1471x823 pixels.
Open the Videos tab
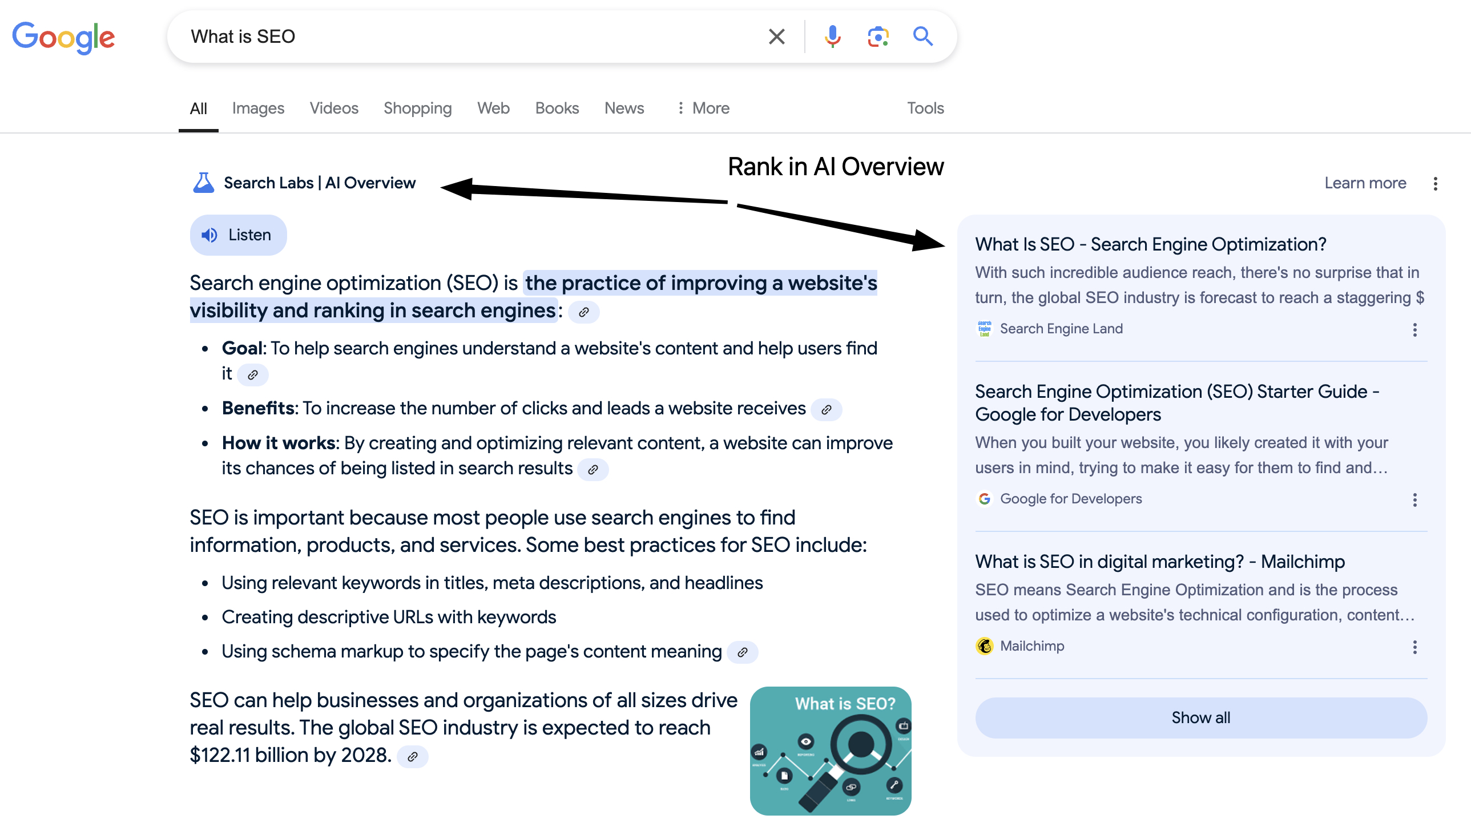tap(334, 108)
